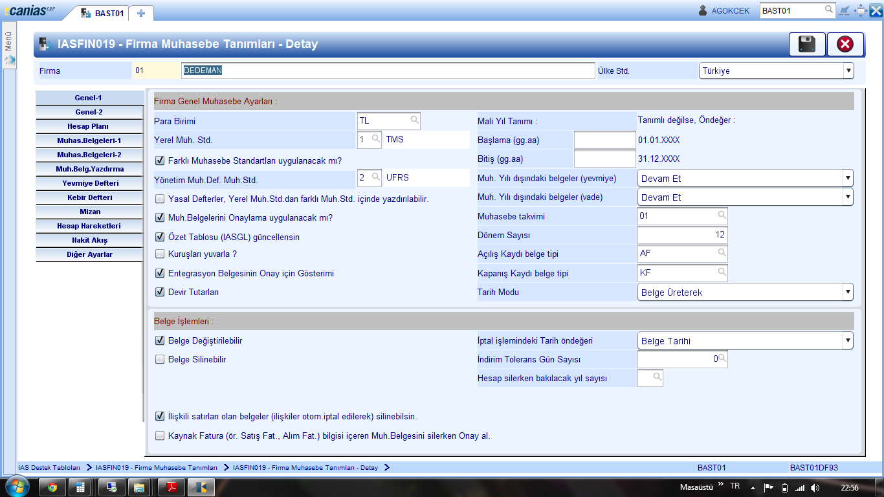This screenshot has height=497, width=884.
Task: Click the Bitiş (gg.aa) input field
Action: [605, 159]
